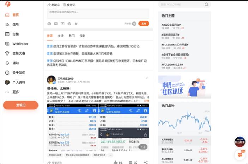Image resolution: width=248 pixels, height=164 pixels.
Task: Focus the post text input box
Action: (98, 13)
